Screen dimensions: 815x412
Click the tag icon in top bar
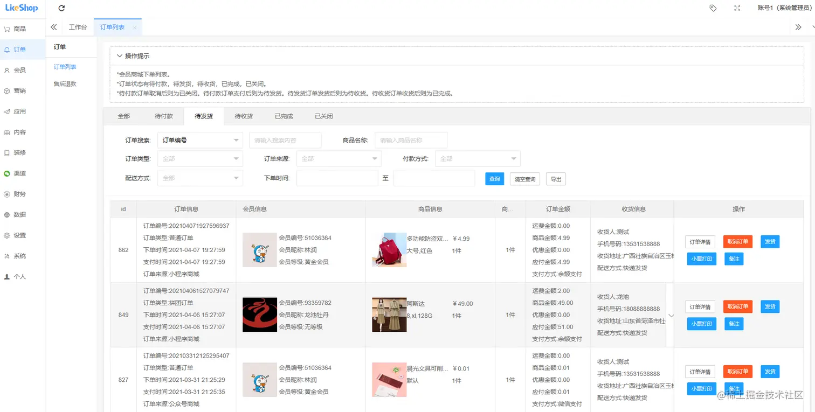click(x=713, y=8)
